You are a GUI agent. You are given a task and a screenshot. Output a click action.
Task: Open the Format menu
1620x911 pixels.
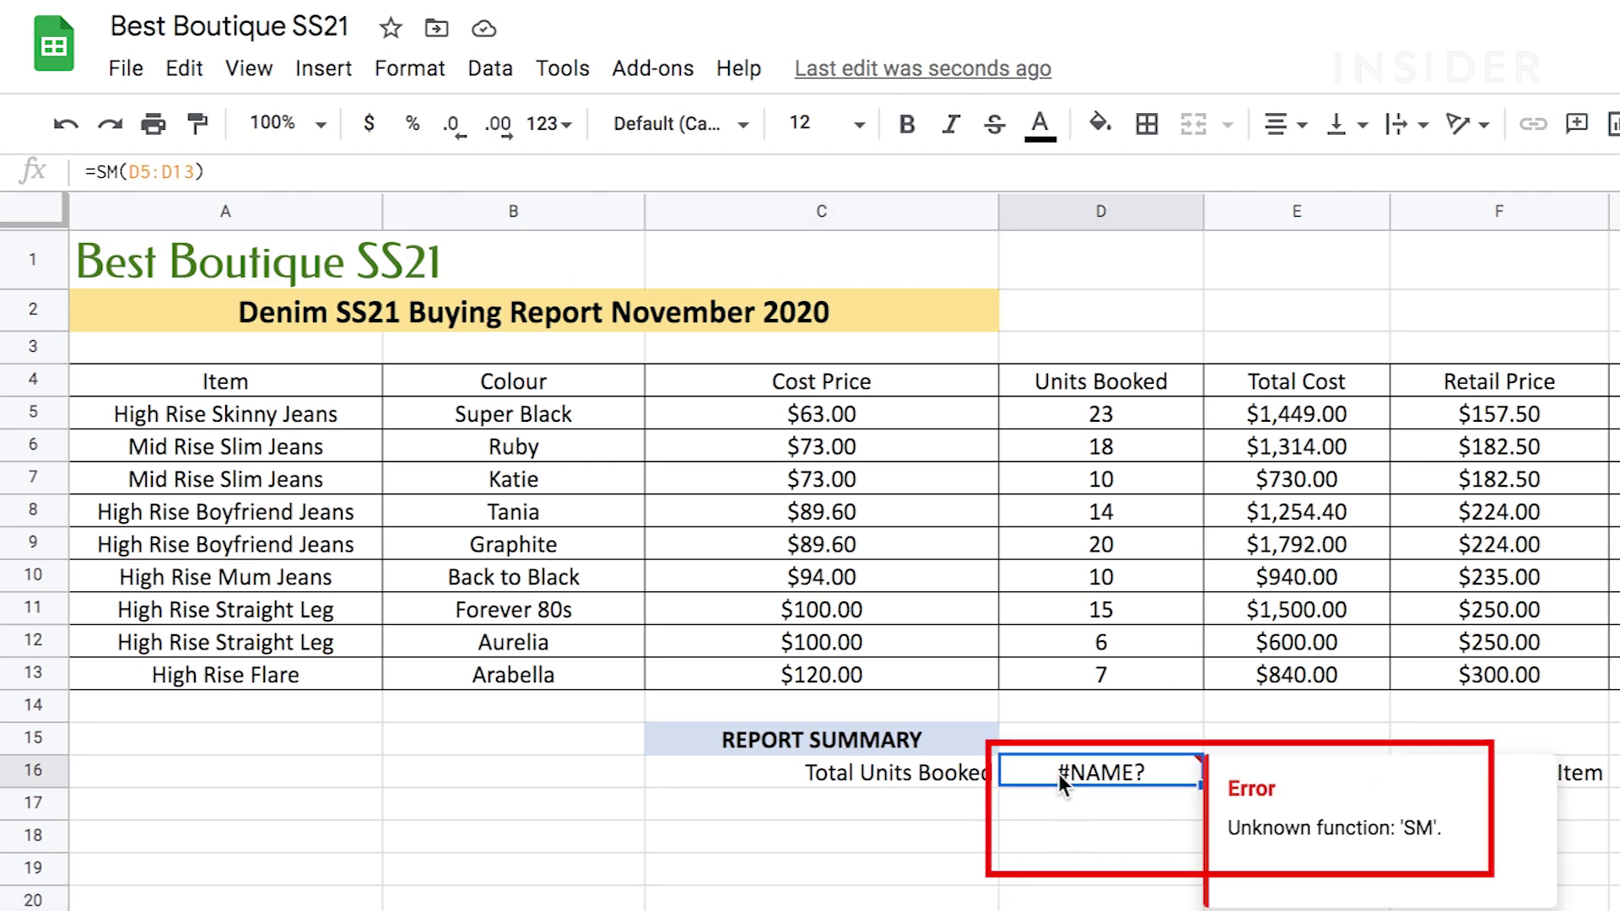[x=409, y=68]
